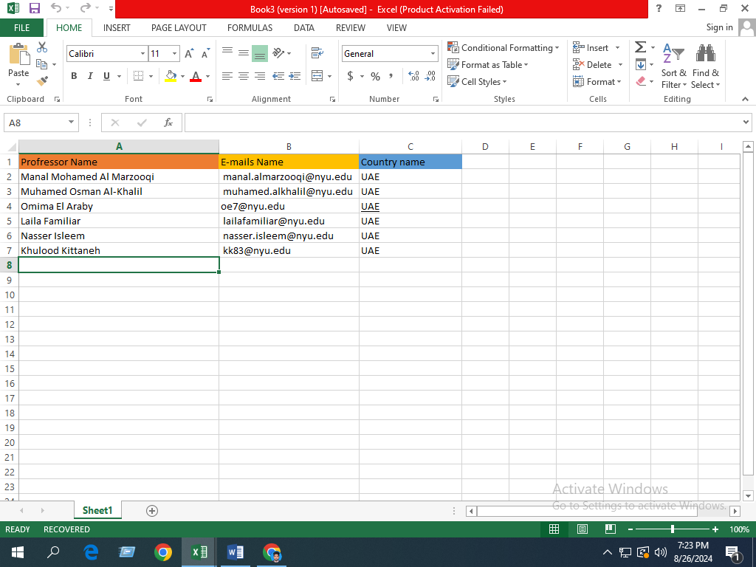Cut selection with the scissors icon

(x=42, y=47)
